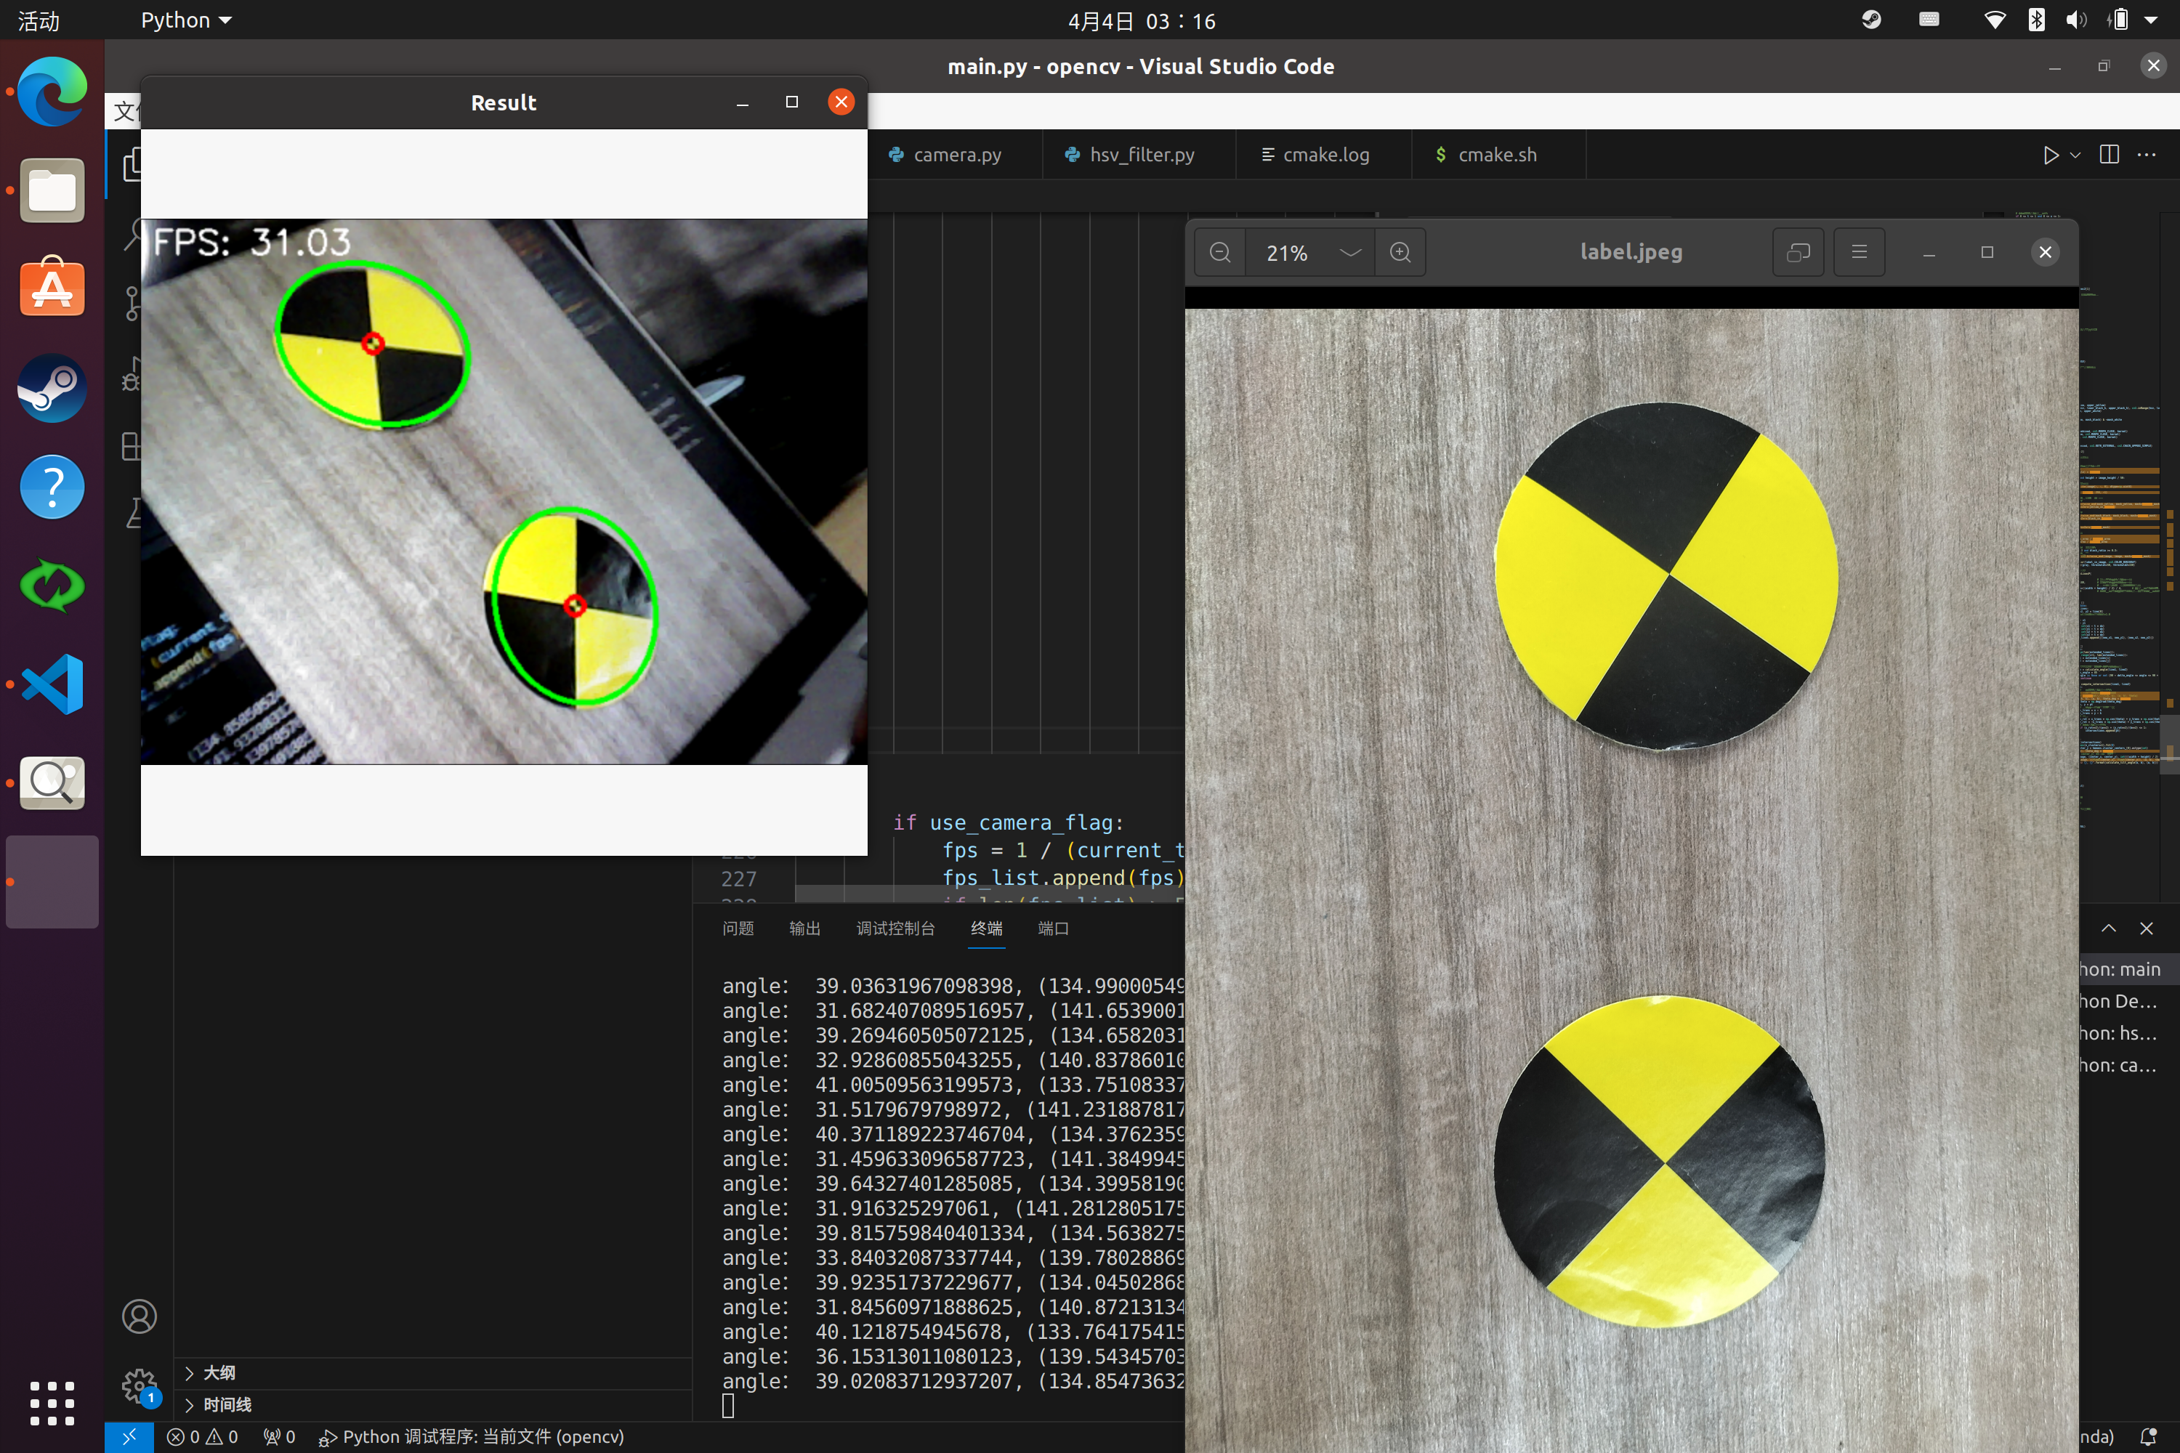This screenshot has width=2180, height=1453.
Task: Open run options dropdown arrow
Action: tap(2075, 155)
